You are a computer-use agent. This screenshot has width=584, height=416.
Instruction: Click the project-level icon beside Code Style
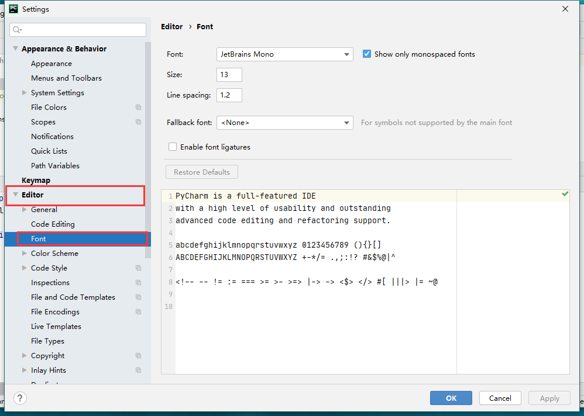coord(138,268)
